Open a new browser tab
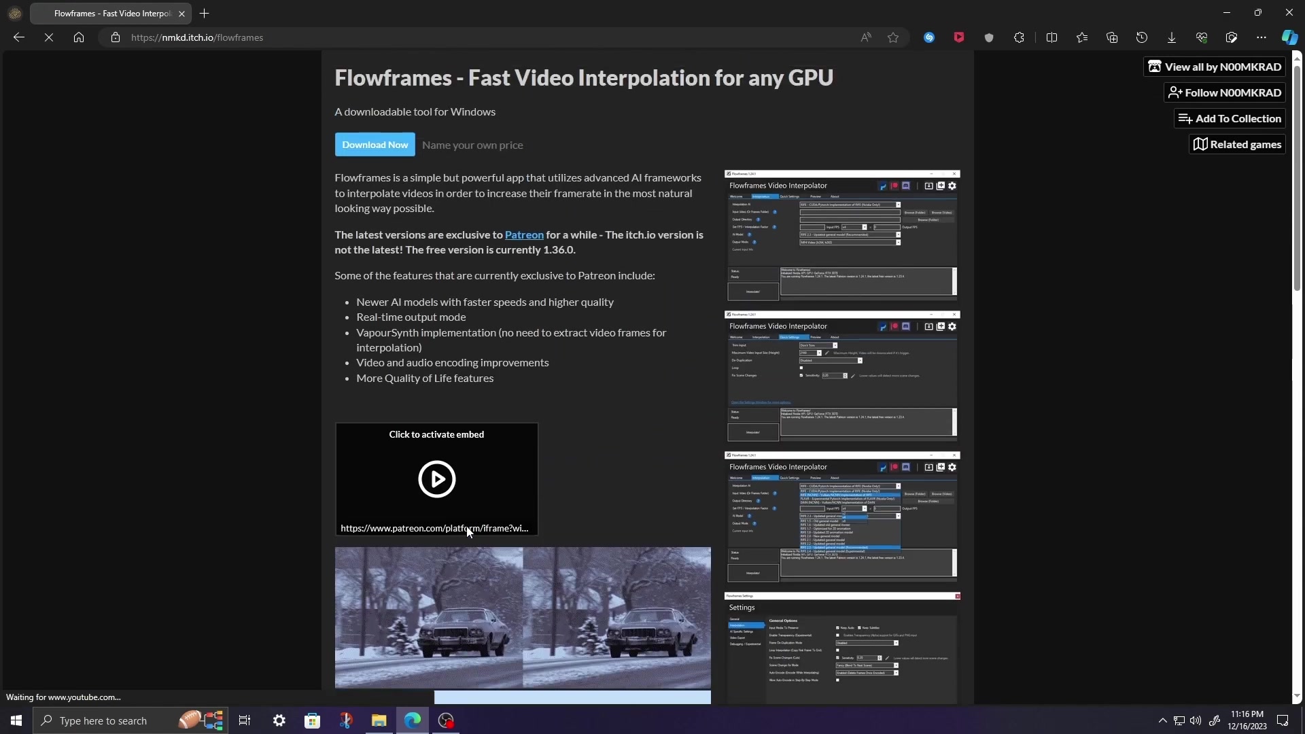1305x734 pixels. pyautogui.click(x=205, y=13)
